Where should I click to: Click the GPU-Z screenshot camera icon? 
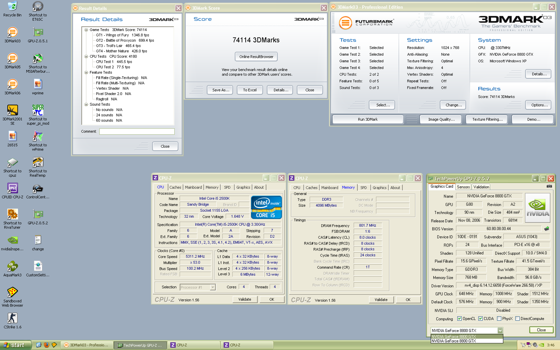pyautogui.click(x=549, y=187)
